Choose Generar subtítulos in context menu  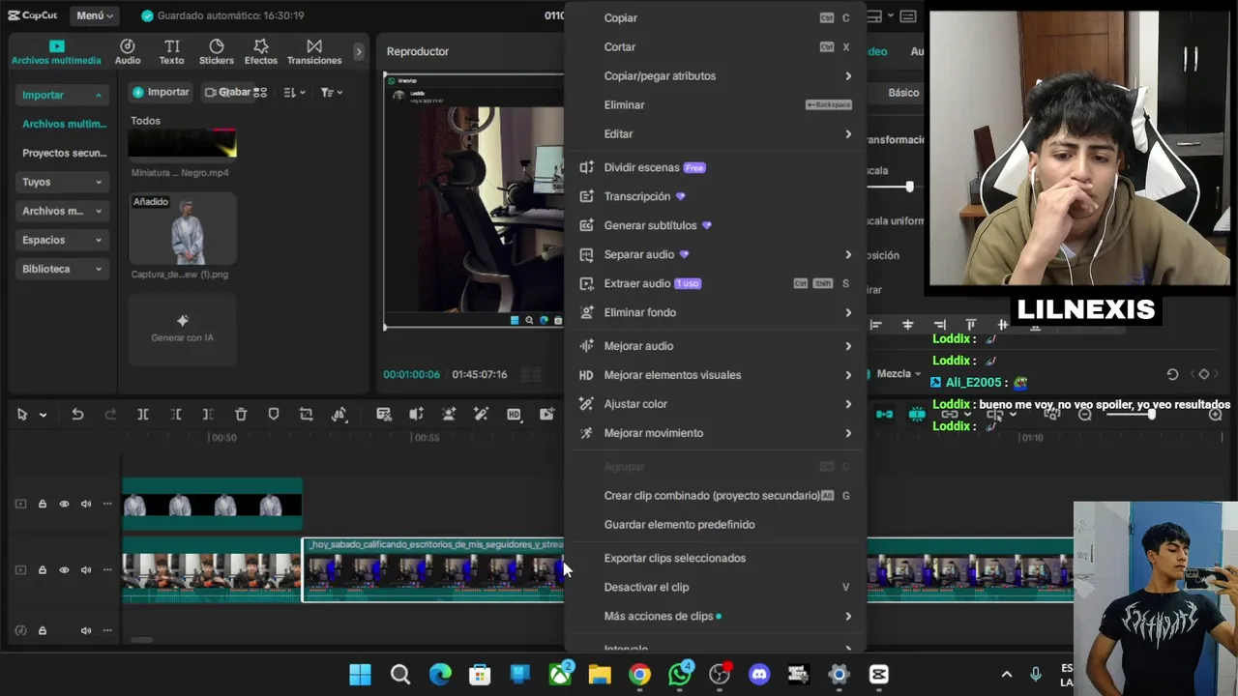[716, 225]
